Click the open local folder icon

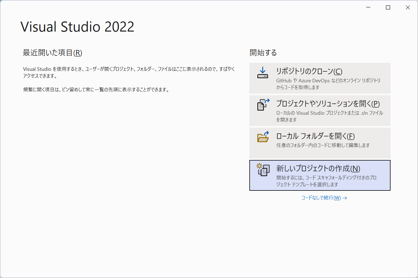pyautogui.click(x=263, y=137)
